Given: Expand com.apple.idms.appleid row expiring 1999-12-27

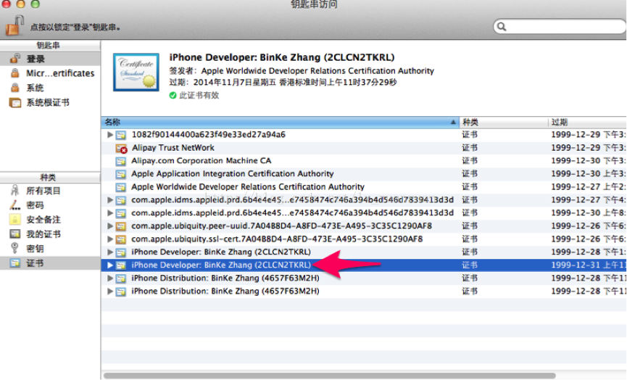Looking at the screenshot, I should click(x=110, y=199).
